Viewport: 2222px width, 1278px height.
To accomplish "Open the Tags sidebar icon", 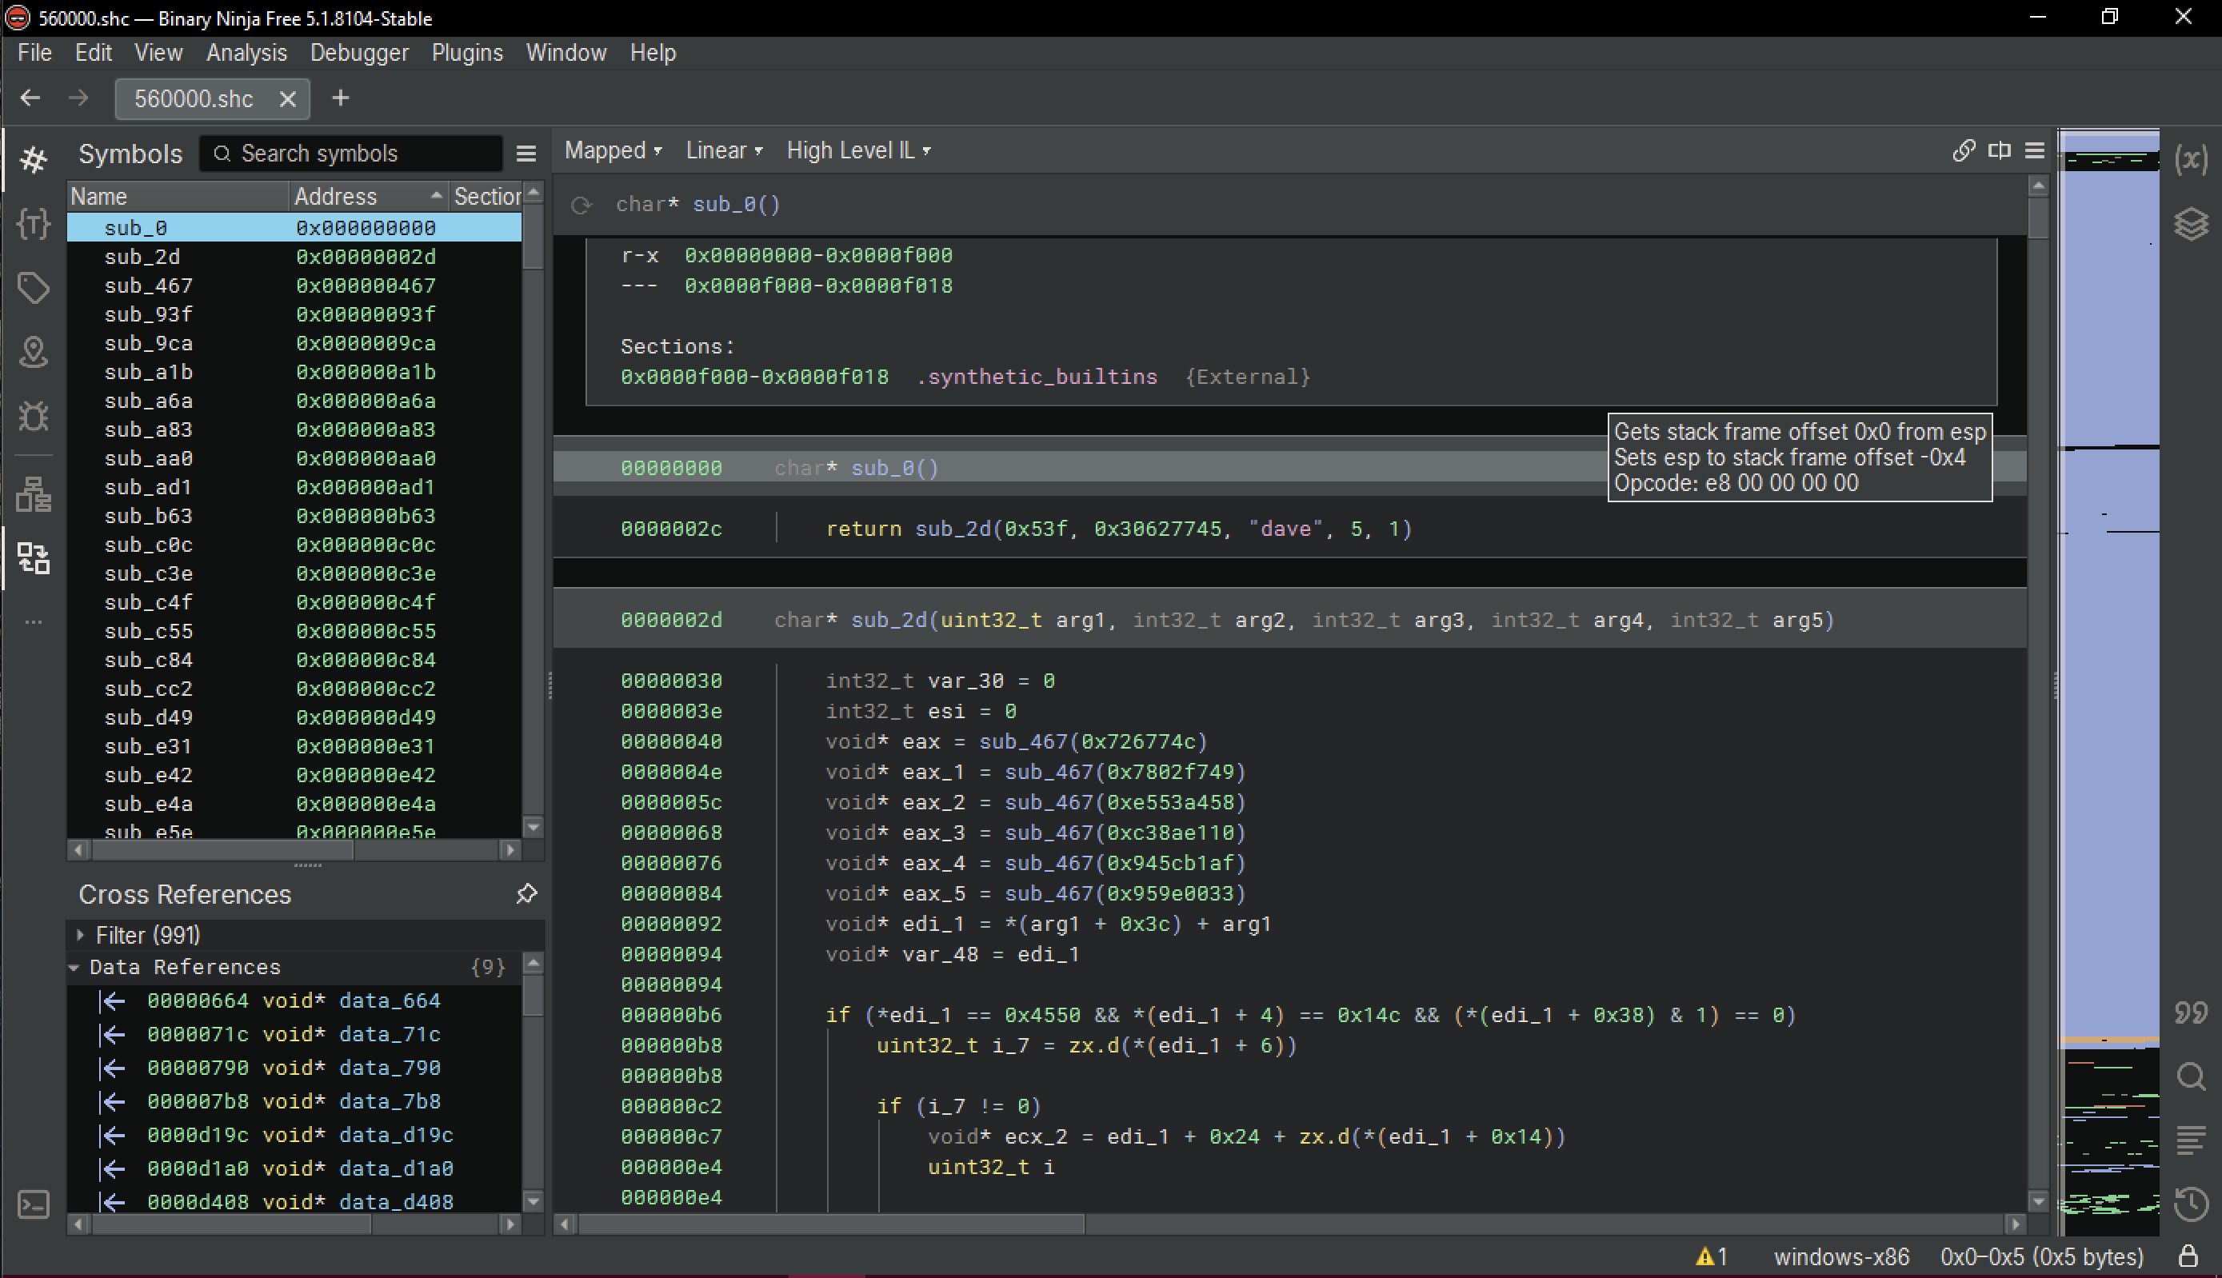I will [x=34, y=288].
